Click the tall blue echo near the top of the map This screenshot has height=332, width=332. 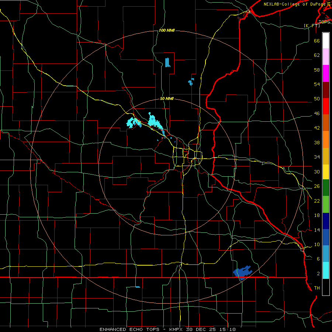tap(167, 62)
